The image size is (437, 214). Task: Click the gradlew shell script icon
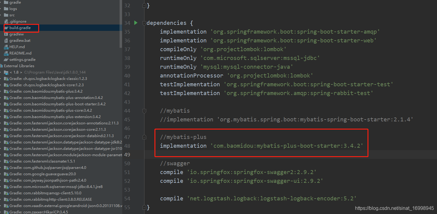[x=6, y=34]
